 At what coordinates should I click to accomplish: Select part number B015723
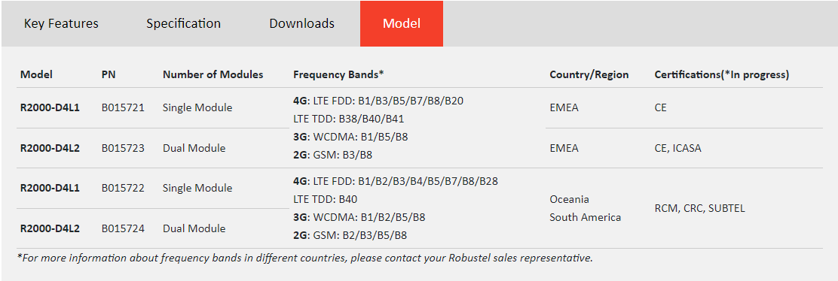point(123,148)
